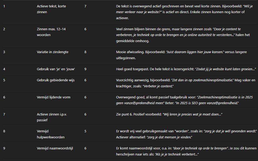Select the 'Zinnen max. 12–14 woorden' cell
This screenshot has width=258, height=161.
tap(51, 32)
